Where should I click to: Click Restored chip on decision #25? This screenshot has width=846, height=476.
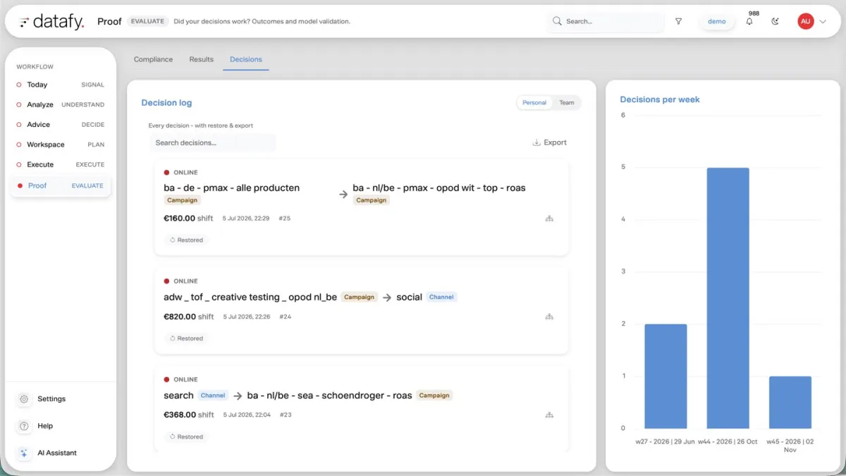(x=187, y=240)
